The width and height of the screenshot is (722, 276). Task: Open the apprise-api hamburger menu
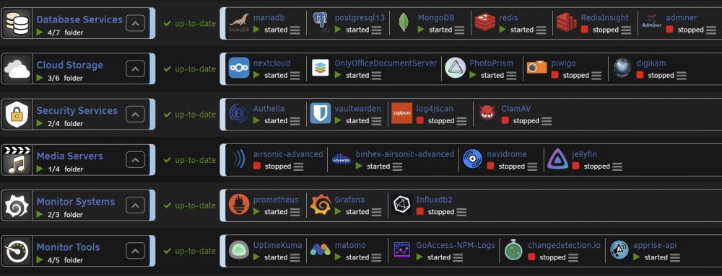[x=675, y=257]
